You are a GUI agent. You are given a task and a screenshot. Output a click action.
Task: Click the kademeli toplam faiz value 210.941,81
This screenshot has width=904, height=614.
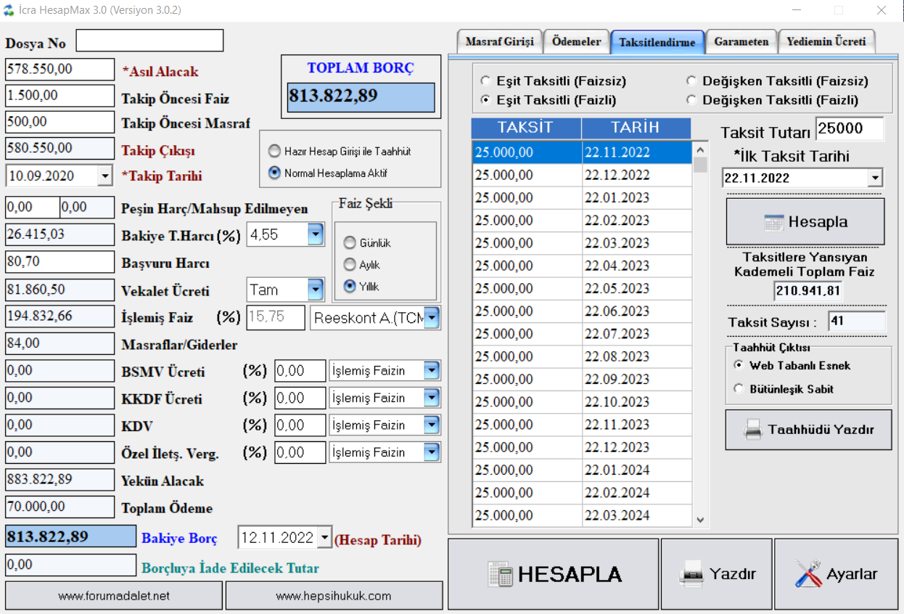coord(808,292)
